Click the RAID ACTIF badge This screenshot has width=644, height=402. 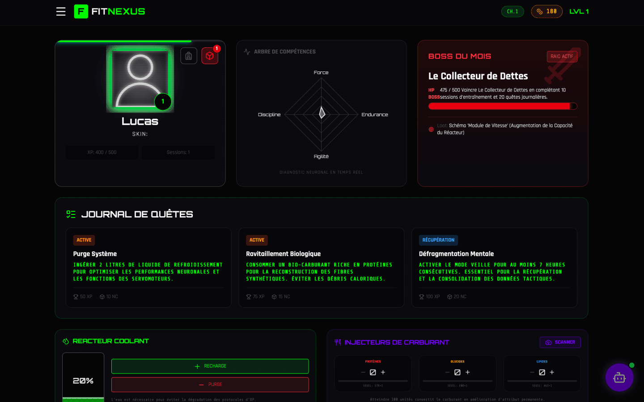click(562, 57)
